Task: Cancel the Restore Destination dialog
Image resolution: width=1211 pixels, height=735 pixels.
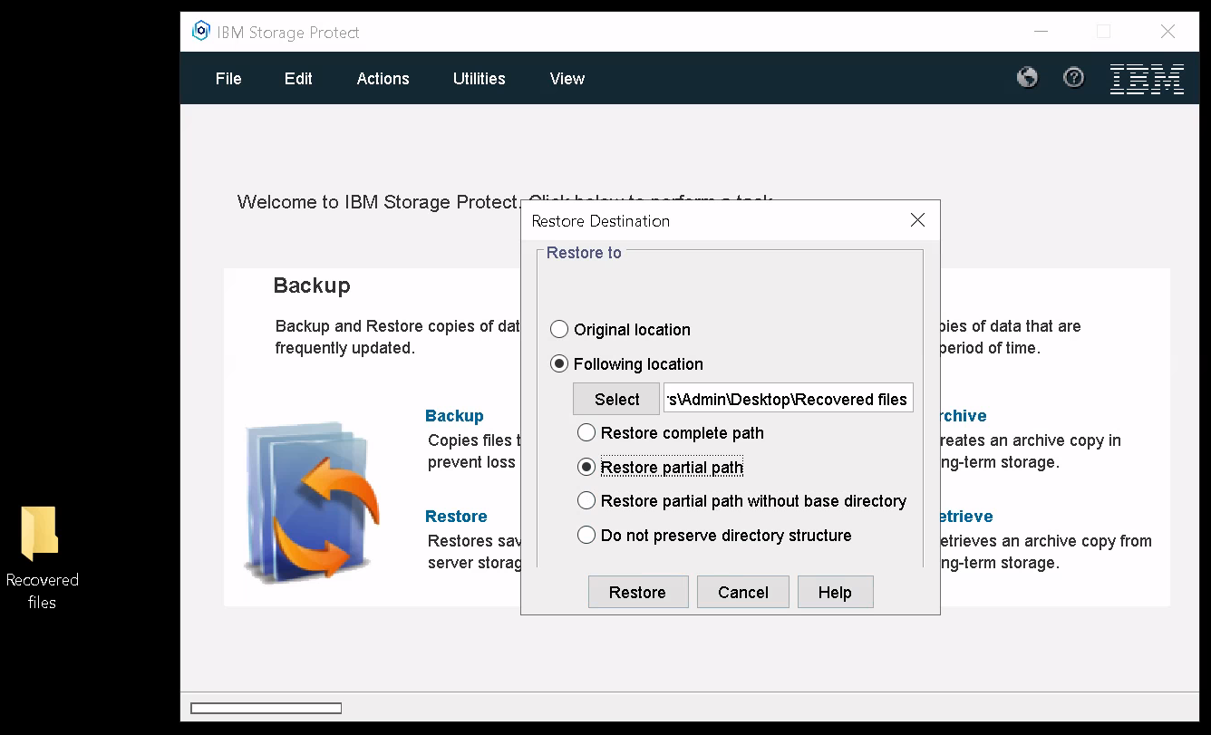Action: [x=742, y=592]
